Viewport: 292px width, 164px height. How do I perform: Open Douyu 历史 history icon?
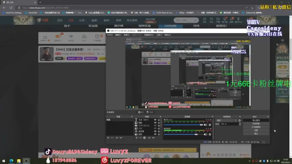[205, 20]
